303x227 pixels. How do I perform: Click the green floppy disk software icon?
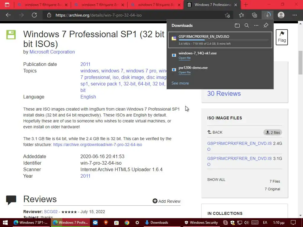tap(11, 35)
